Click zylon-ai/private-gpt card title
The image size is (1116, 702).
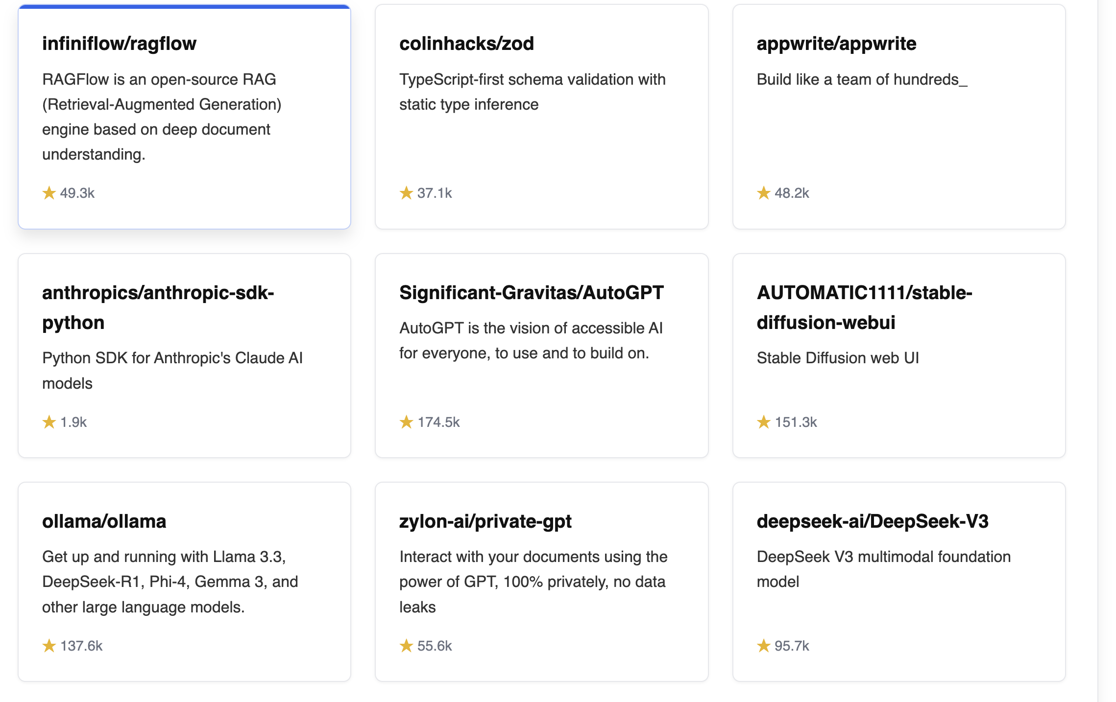click(x=485, y=521)
